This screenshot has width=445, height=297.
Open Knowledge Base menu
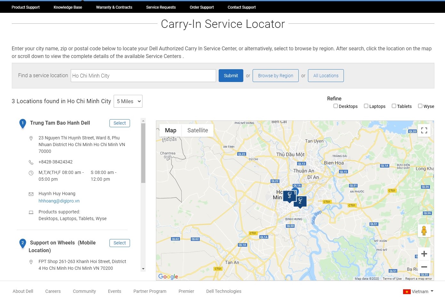point(68,7)
